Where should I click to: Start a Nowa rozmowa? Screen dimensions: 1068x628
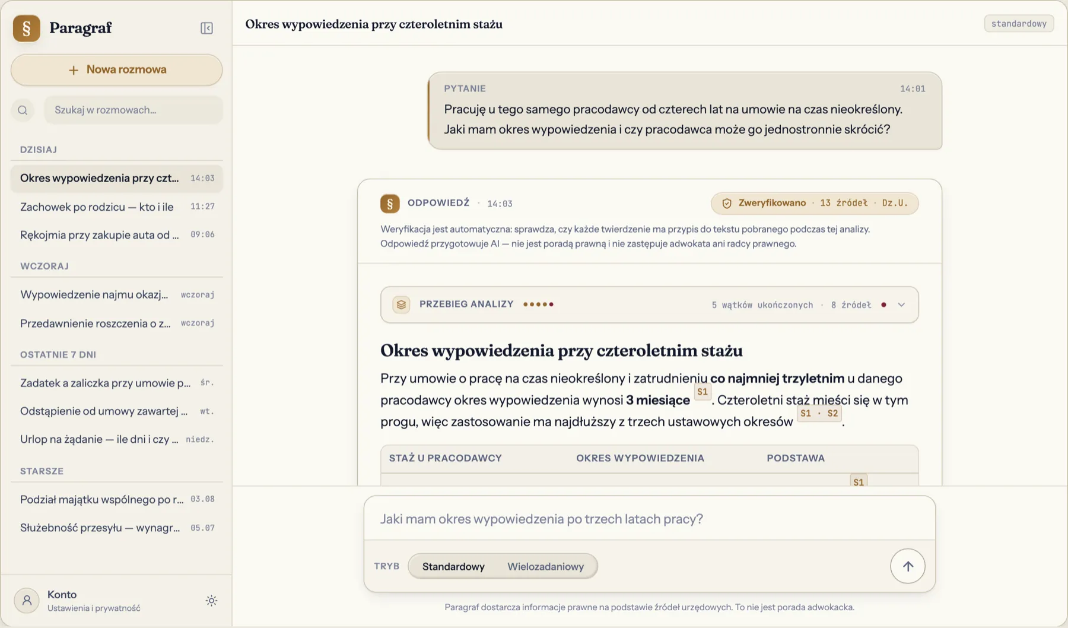[117, 69]
